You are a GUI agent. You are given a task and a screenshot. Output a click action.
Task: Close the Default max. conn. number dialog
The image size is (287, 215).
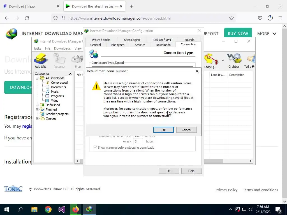(x=197, y=71)
